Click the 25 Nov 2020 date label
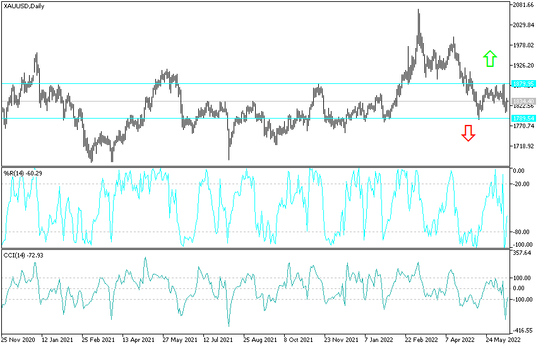This screenshot has height=347, width=543. (18, 339)
